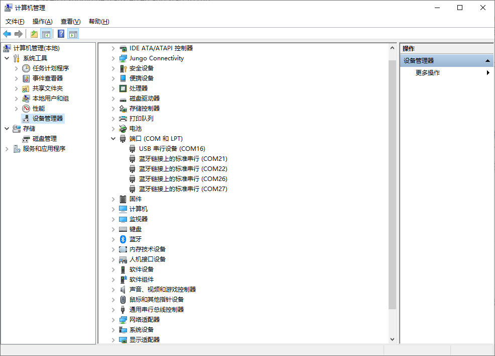Click the 固件 firmware icon

point(123,199)
